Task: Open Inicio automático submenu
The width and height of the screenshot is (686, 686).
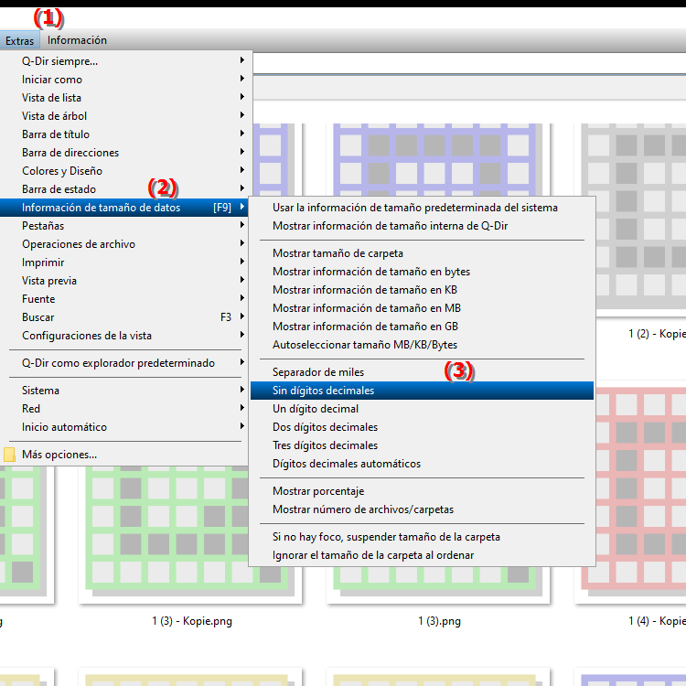Action: coord(125,427)
